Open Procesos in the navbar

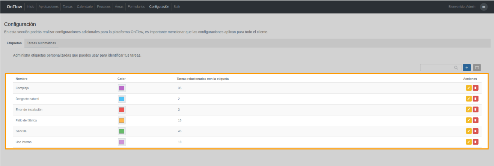click(104, 7)
